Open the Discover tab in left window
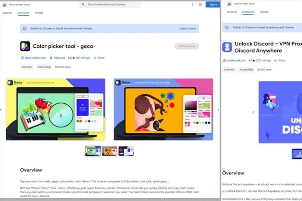 (x=7, y=13)
